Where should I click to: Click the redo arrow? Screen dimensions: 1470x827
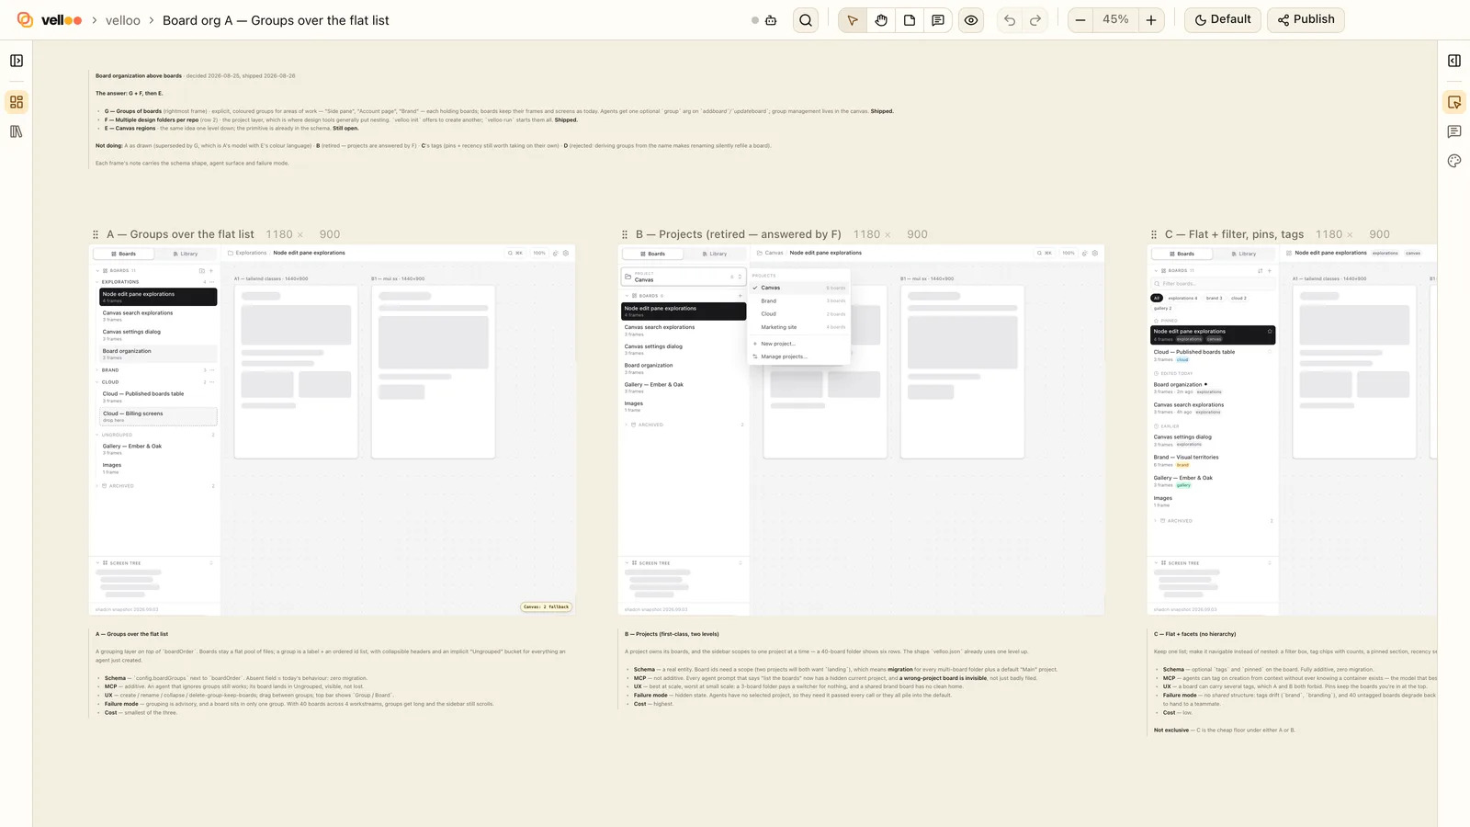[x=1035, y=20]
